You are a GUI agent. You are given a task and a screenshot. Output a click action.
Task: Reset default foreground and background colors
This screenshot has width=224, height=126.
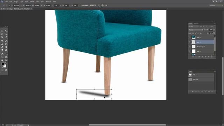point(2,67)
